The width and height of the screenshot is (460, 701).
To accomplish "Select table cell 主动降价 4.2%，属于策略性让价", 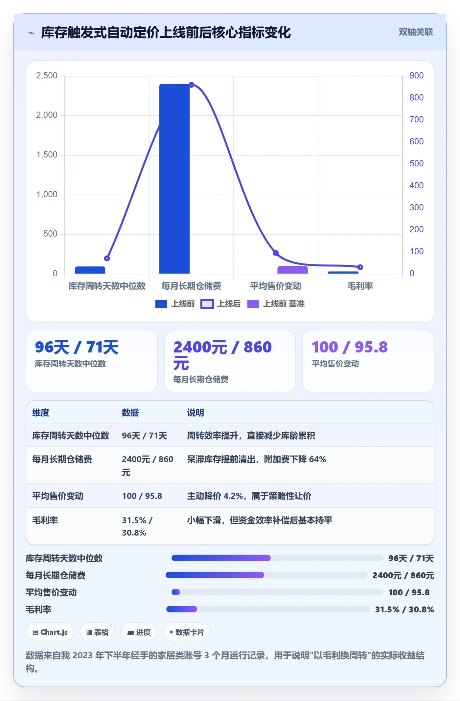I will pos(249,496).
